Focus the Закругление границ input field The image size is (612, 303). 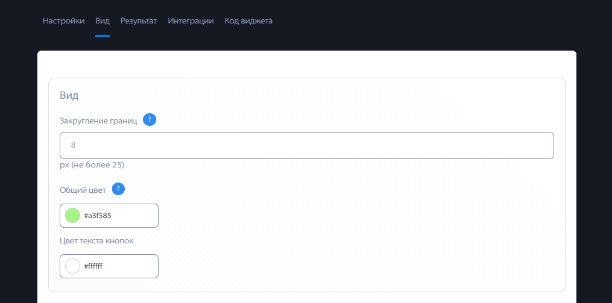tap(307, 145)
